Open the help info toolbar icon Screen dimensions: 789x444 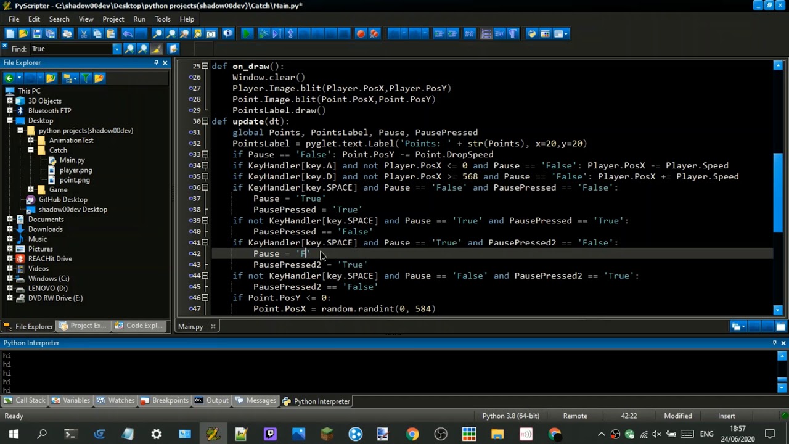pos(227,33)
